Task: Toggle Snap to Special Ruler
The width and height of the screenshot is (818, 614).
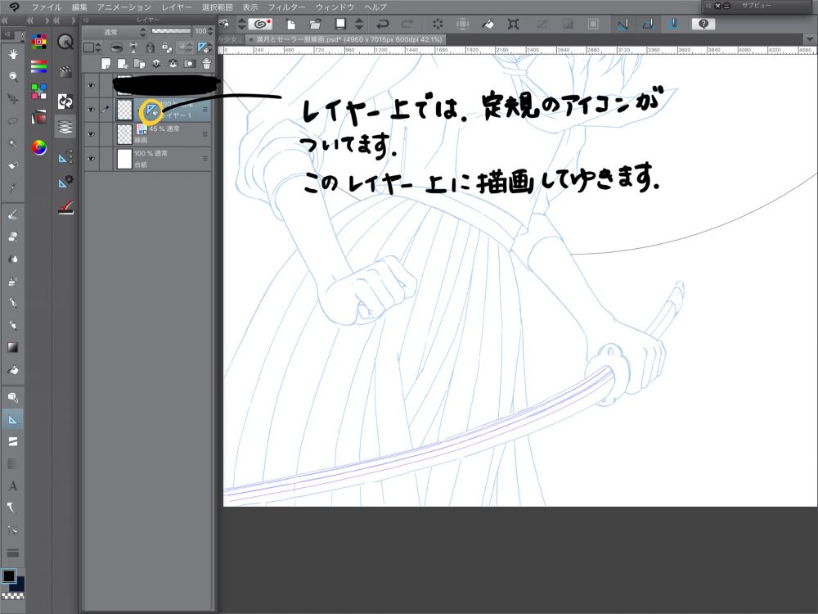Action: point(648,24)
